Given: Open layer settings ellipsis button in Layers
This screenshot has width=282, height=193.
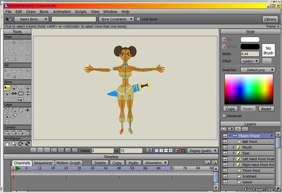Looking at the screenshot, I should coord(245,129).
